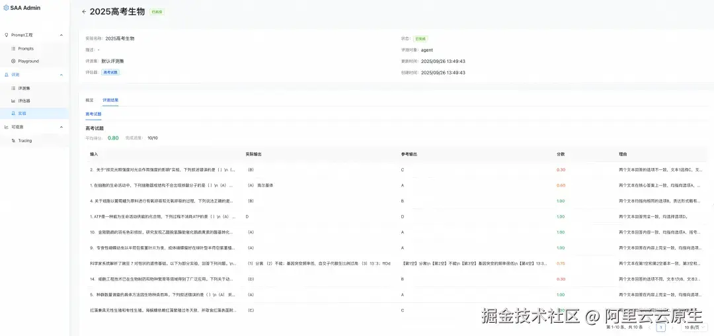This screenshot has height=336, width=714.
Task: Click the 完成进度 10/10 value
Action: coord(153,138)
